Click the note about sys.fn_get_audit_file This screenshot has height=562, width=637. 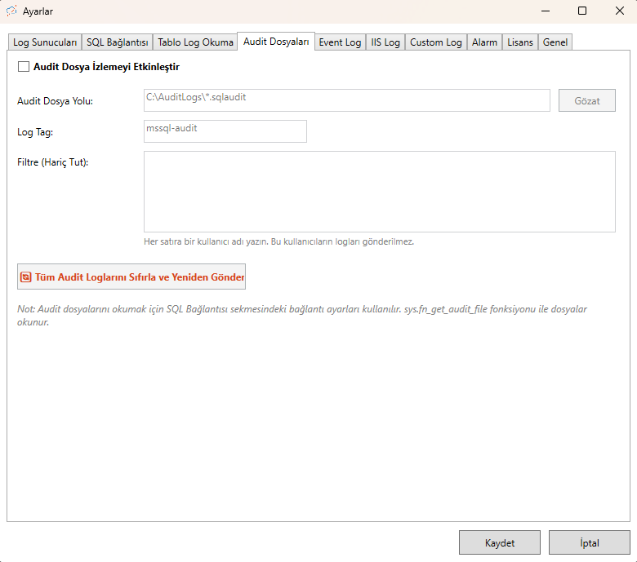pyautogui.click(x=302, y=316)
